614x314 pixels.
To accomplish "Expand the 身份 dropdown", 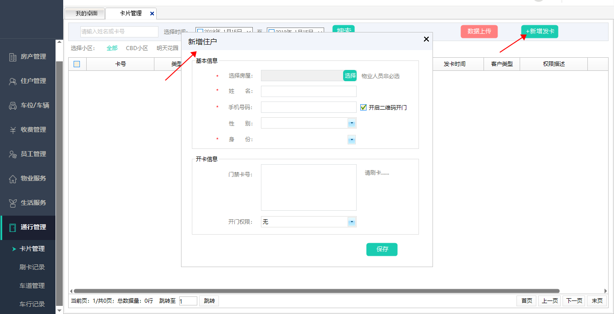I will pos(351,140).
